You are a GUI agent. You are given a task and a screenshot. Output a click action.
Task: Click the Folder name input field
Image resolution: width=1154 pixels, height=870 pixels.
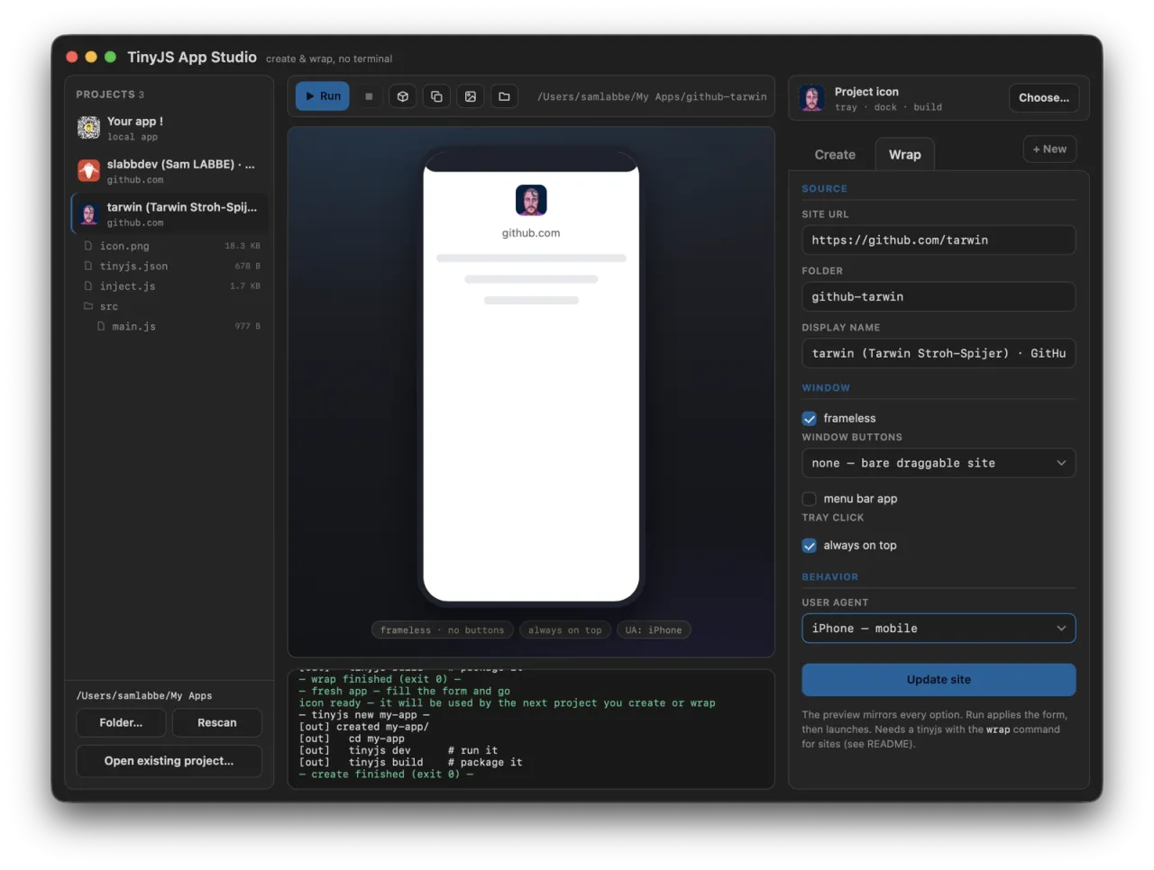pyautogui.click(x=939, y=297)
